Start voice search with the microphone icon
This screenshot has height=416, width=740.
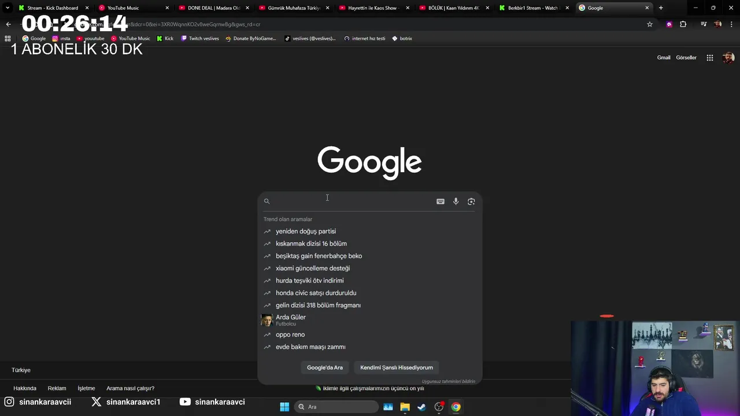[456, 201]
